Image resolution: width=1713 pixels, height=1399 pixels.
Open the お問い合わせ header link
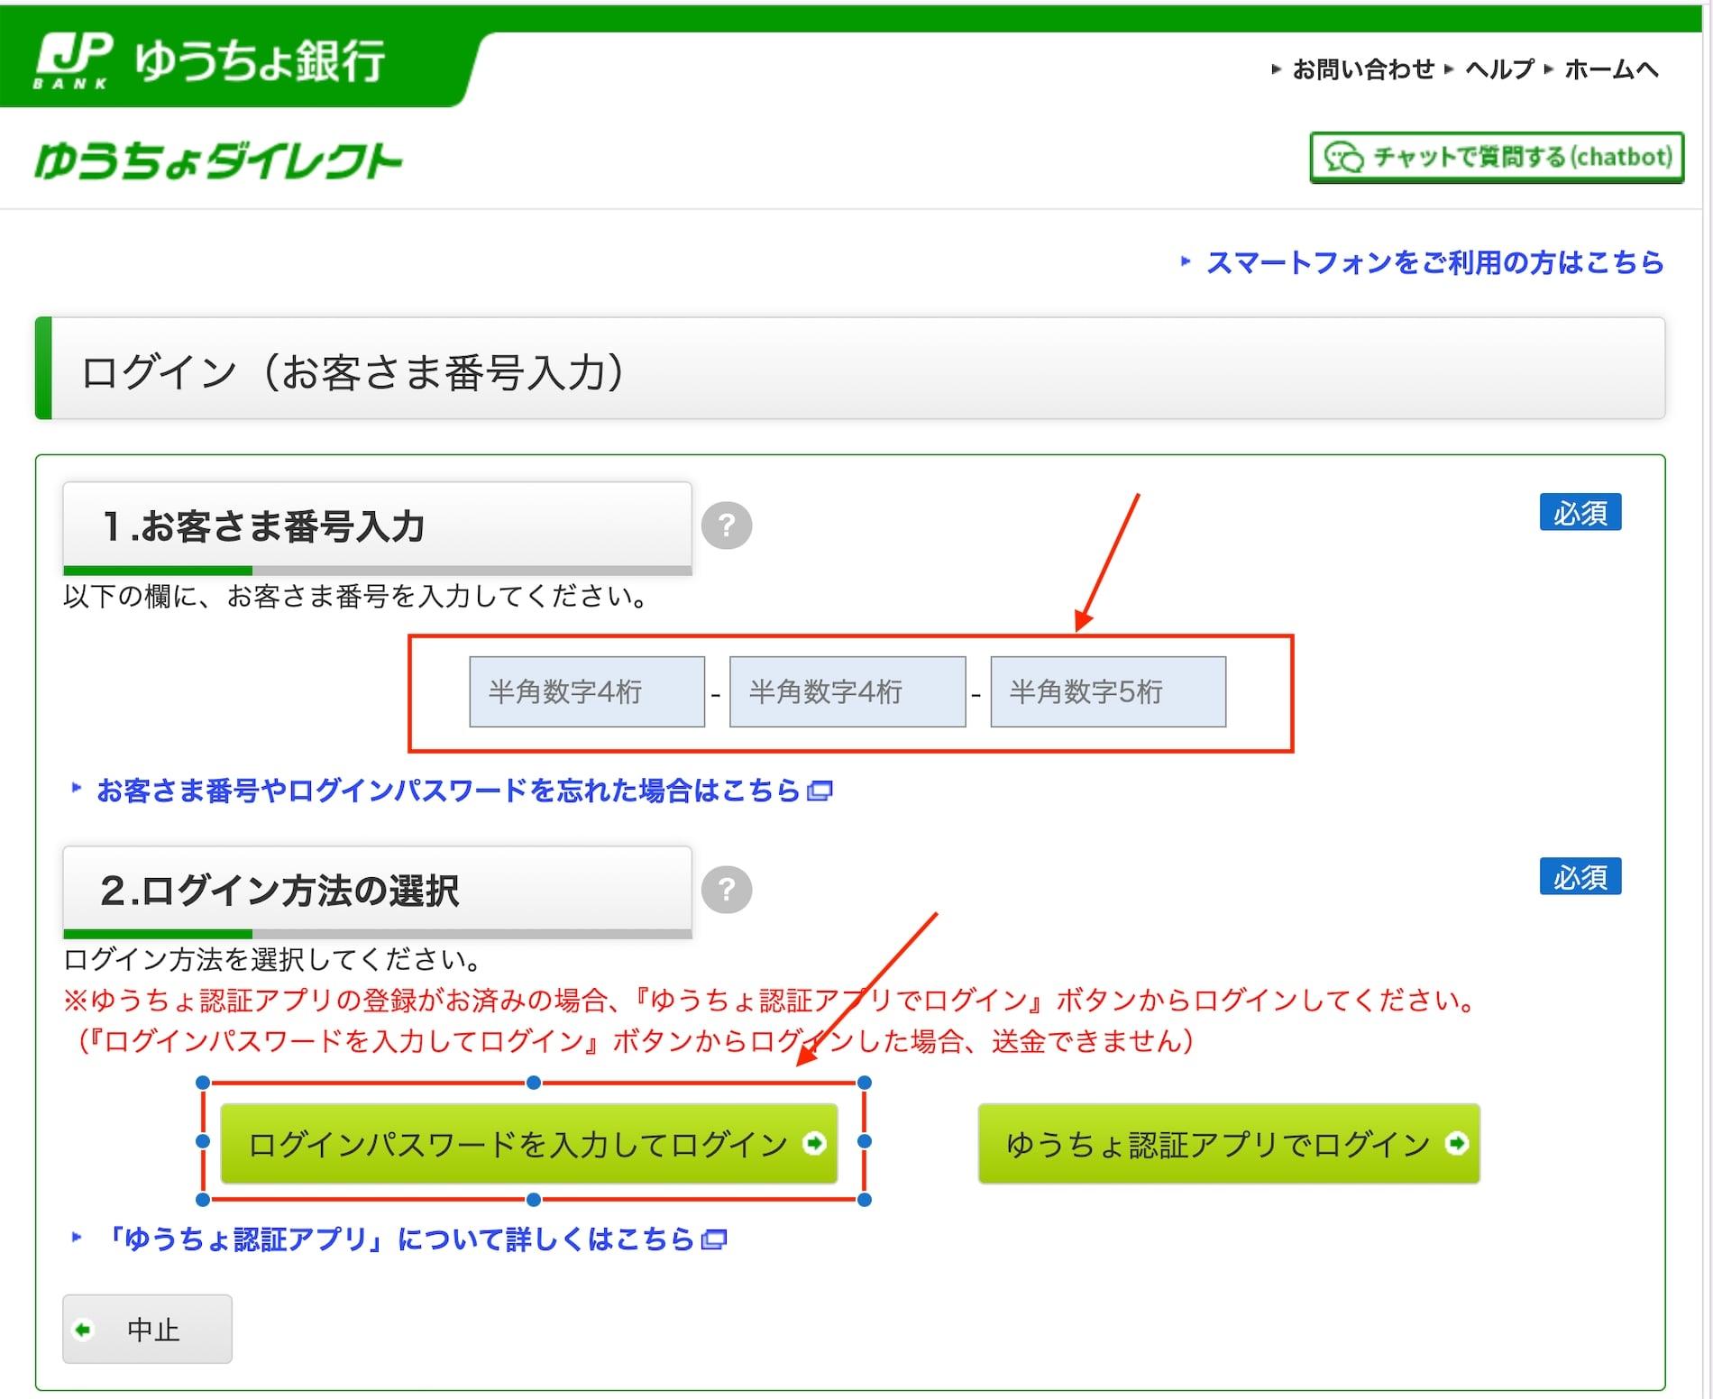click(x=1362, y=69)
